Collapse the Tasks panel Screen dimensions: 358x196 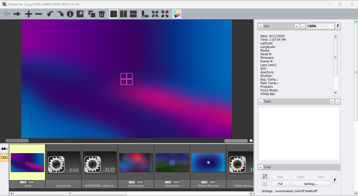(x=261, y=102)
